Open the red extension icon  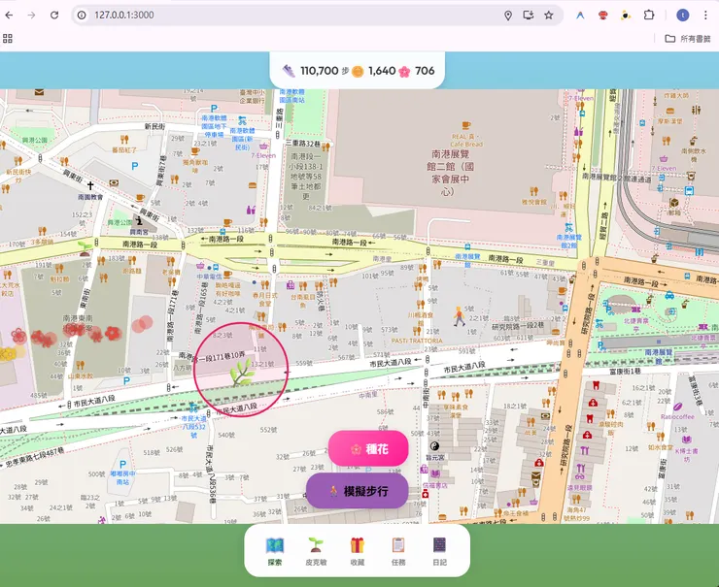click(603, 16)
